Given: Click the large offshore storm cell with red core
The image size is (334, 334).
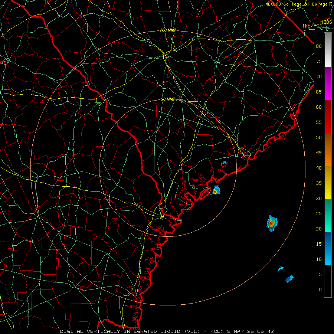Looking at the screenshot, I should click(272, 224).
